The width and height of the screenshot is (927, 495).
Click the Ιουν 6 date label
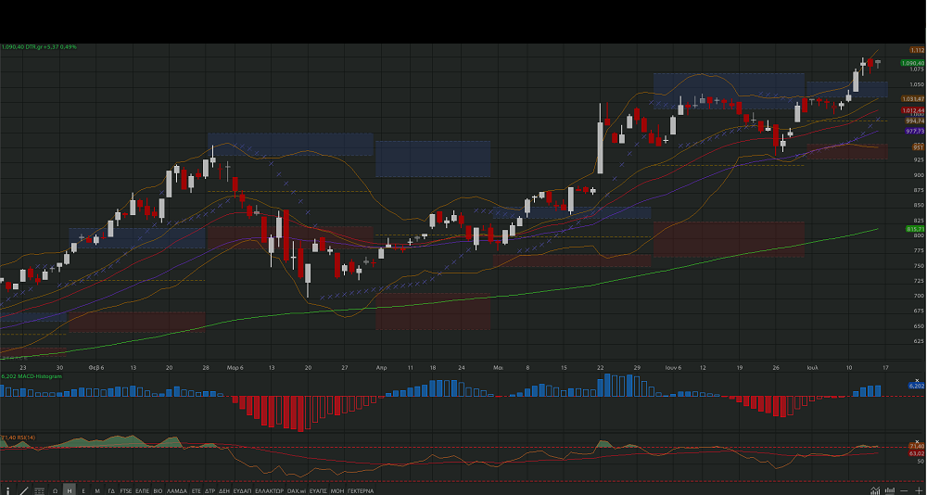[673, 367]
